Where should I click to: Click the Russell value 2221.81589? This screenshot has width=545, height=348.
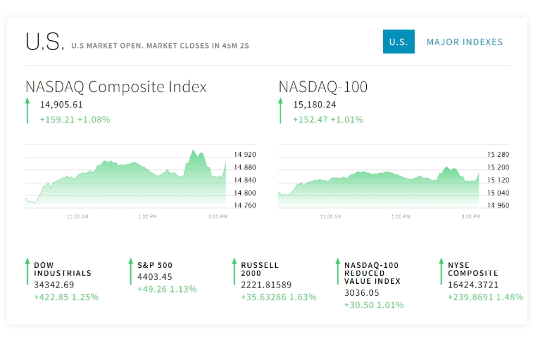click(x=267, y=285)
